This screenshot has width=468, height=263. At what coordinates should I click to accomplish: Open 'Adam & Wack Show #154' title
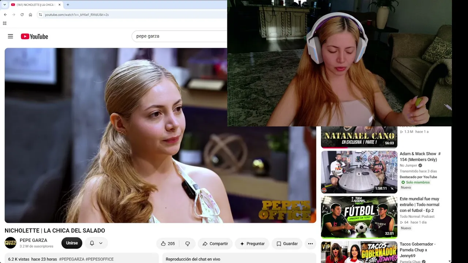(420, 157)
